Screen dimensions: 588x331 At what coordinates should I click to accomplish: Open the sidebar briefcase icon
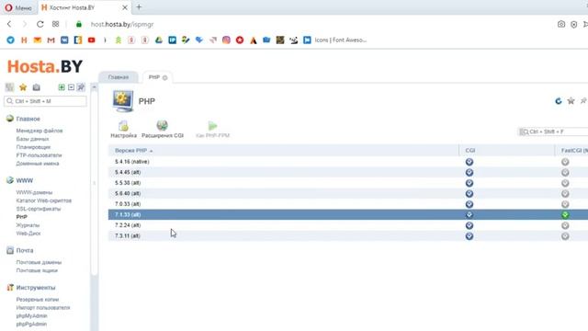click(x=37, y=87)
